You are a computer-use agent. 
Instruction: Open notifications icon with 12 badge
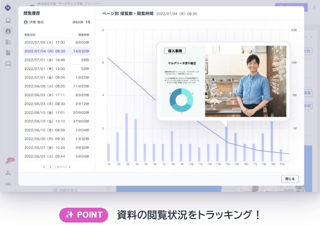pos(8,162)
